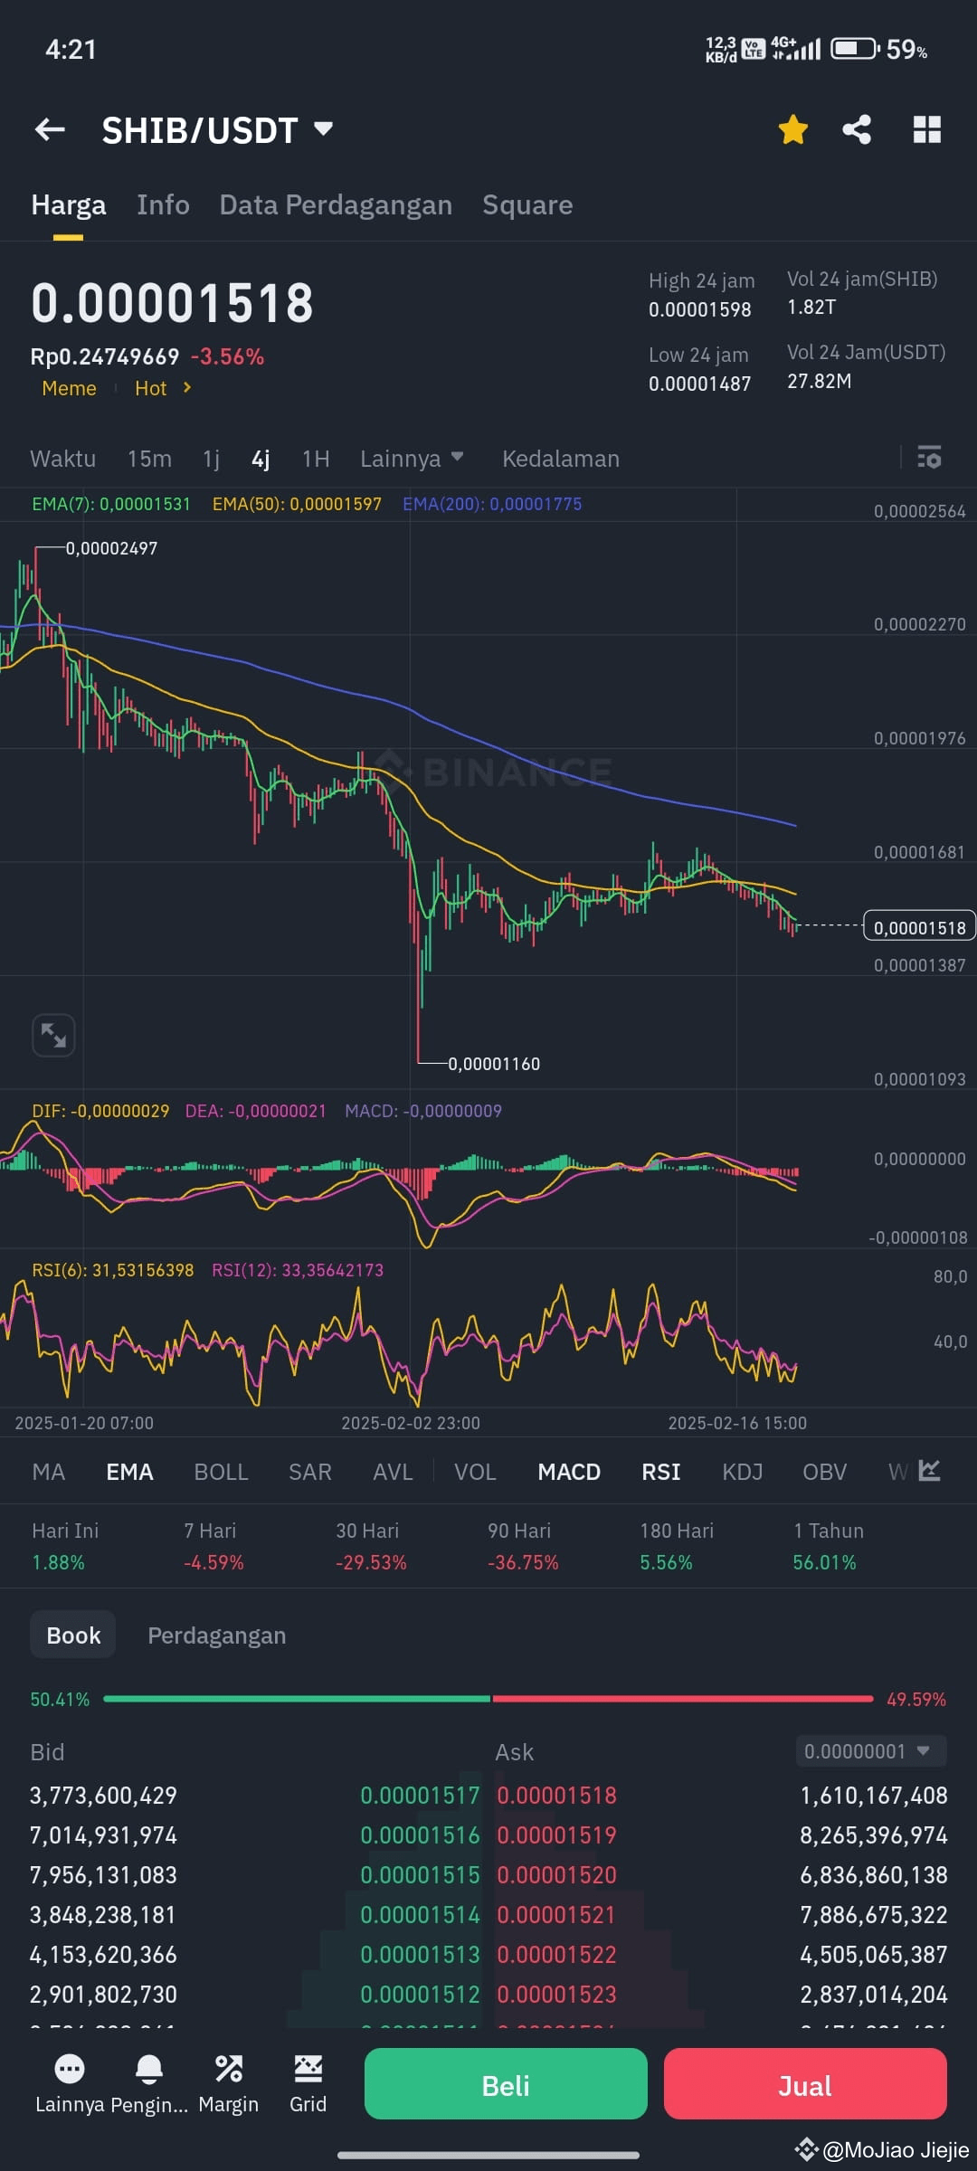Select 1H timeframe

coord(316,459)
